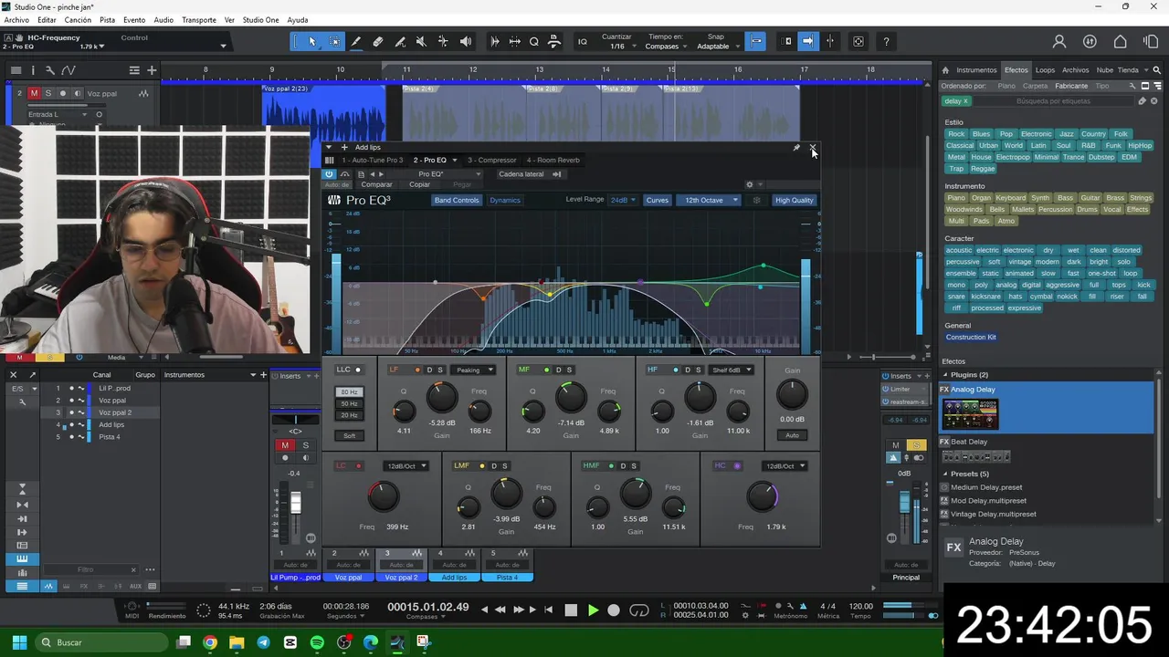This screenshot has height=657, width=1169.
Task: Open Medium Delay.preset
Action: (x=986, y=487)
